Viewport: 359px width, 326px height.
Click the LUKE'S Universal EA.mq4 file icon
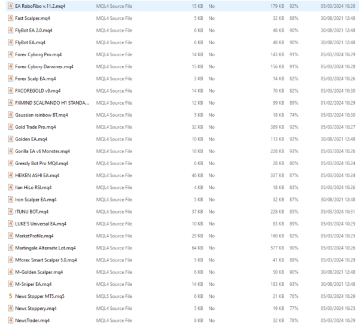pyautogui.click(x=11, y=224)
